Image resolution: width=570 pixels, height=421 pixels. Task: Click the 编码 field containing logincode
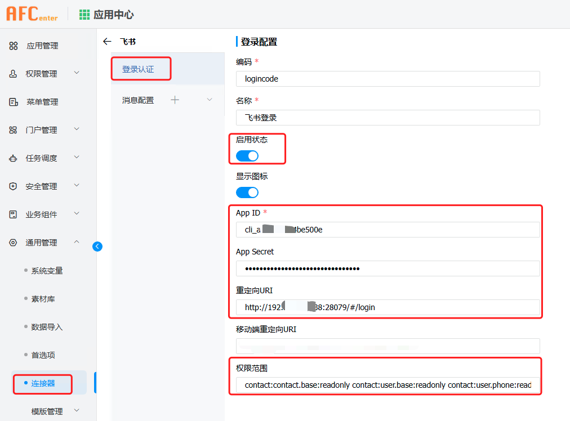(x=388, y=79)
